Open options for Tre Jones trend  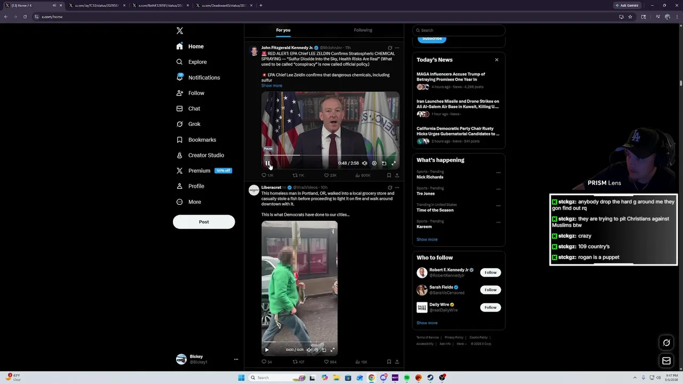click(498, 189)
